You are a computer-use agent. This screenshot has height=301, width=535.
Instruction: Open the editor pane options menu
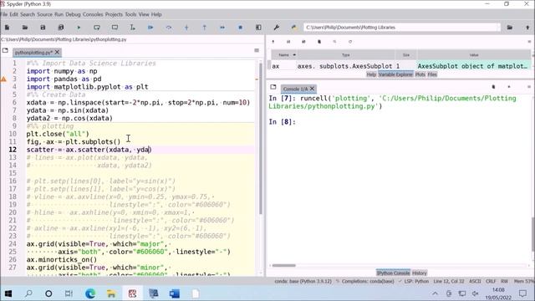tap(257, 50)
